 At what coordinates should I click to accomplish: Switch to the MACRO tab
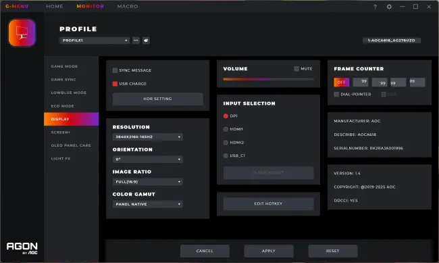coord(128,6)
